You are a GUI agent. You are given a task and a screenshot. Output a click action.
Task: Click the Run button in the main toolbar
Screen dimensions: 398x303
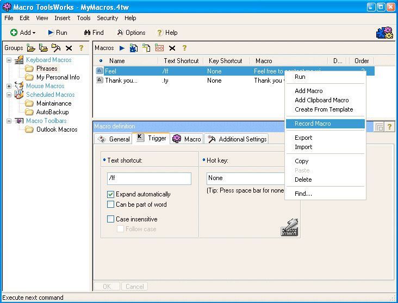(58, 33)
